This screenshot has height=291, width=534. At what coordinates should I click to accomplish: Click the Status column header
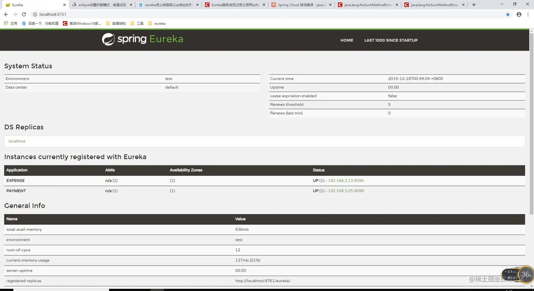tap(319, 170)
